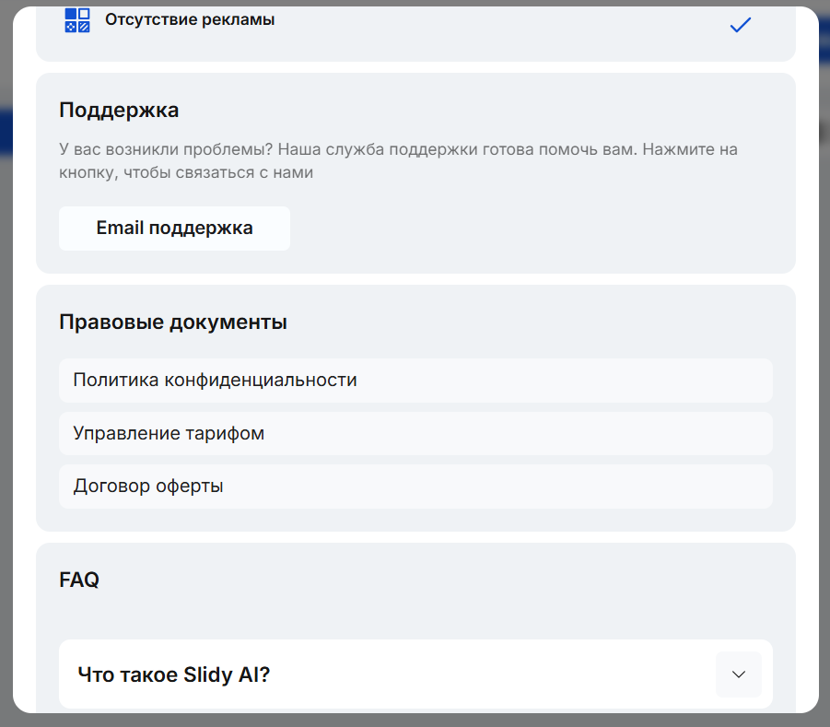Click the support description text paragraph

398,161
